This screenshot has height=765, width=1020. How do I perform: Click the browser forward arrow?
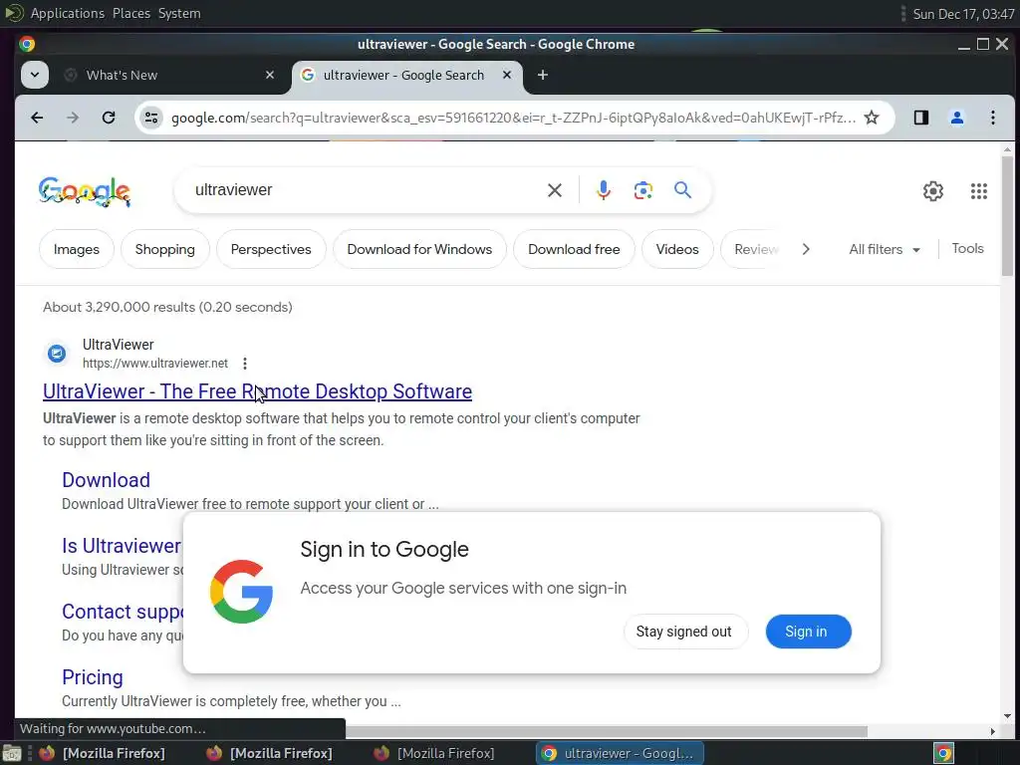(73, 118)
